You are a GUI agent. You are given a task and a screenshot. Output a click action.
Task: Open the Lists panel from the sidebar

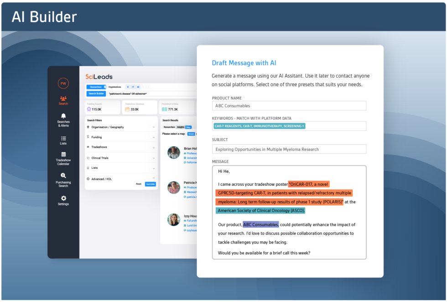coord(63,139)
